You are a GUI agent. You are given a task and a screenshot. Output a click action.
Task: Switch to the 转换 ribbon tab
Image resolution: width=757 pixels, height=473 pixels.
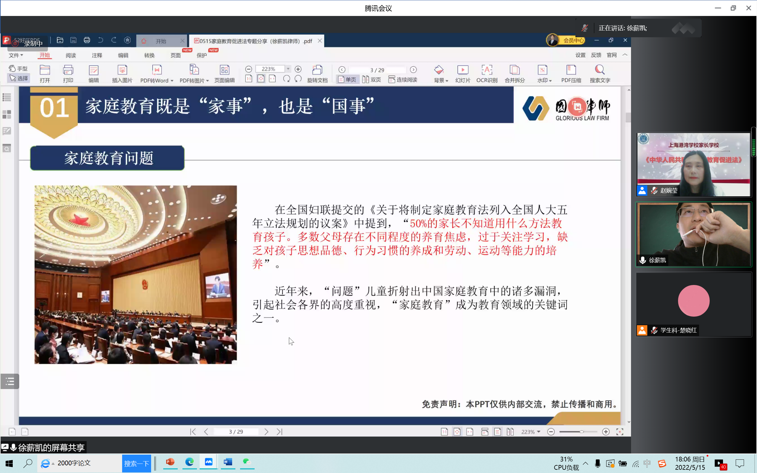[x=150, y=55]
